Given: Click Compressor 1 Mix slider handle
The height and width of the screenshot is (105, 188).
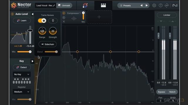Looking at the screenshot, I should coord(83,13).
